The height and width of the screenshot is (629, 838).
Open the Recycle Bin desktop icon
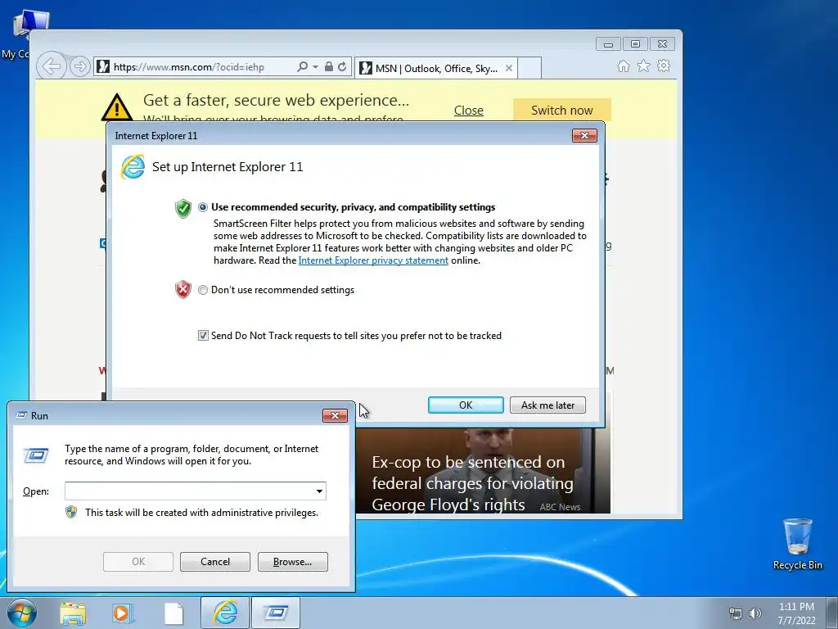(x=797, y=544)
